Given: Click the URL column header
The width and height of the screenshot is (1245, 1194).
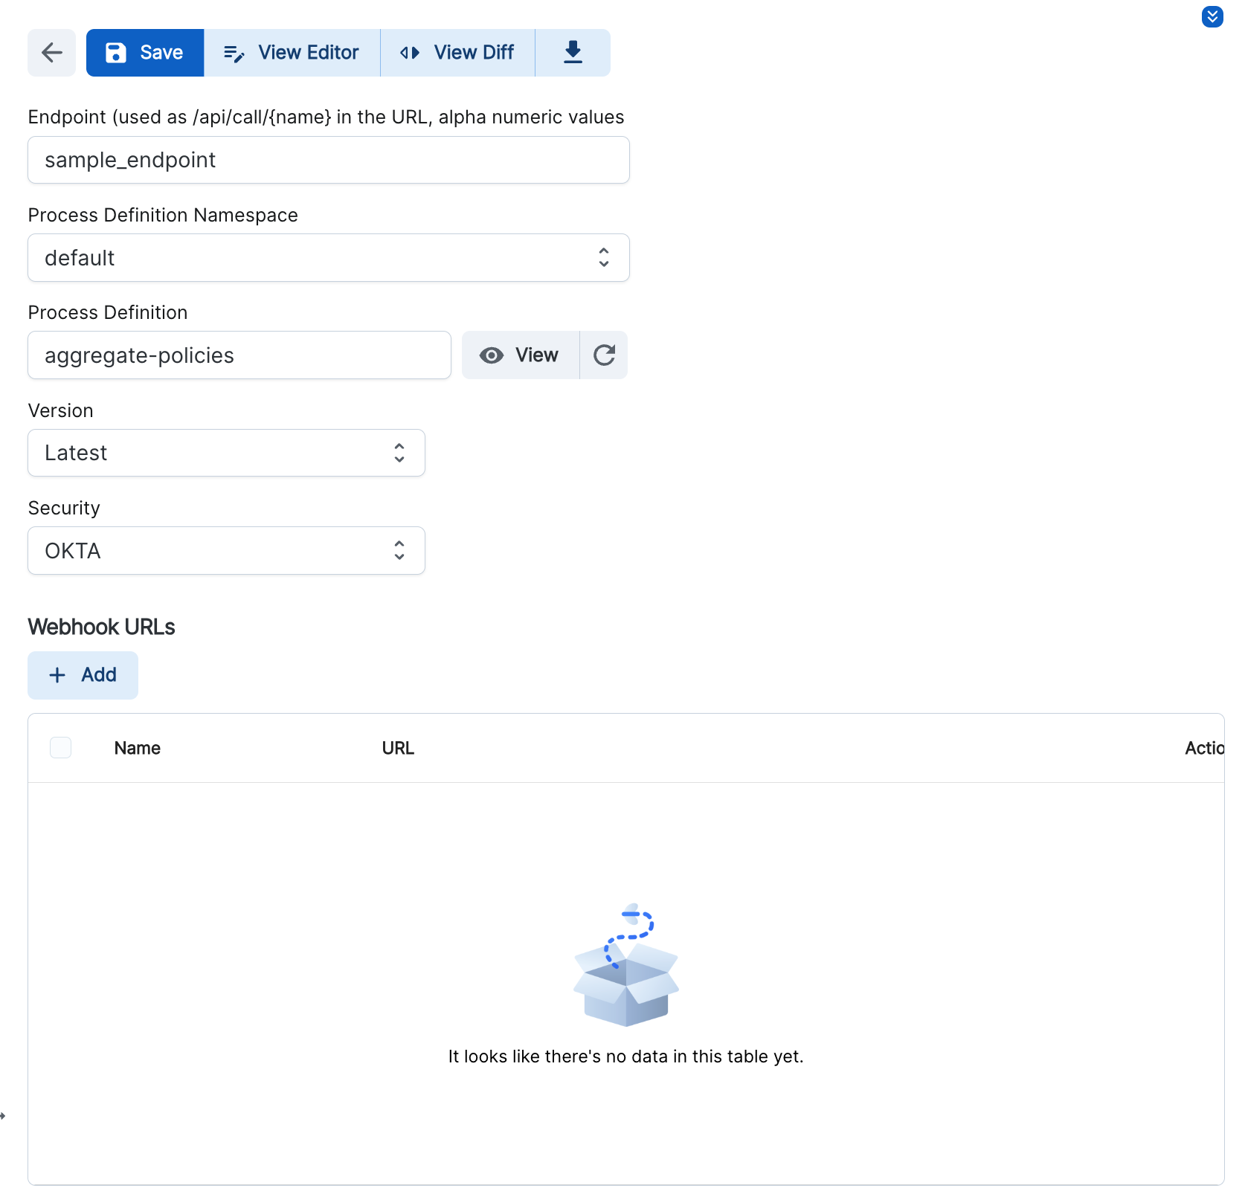Looking at the screenshot, I should click(398, 748).
